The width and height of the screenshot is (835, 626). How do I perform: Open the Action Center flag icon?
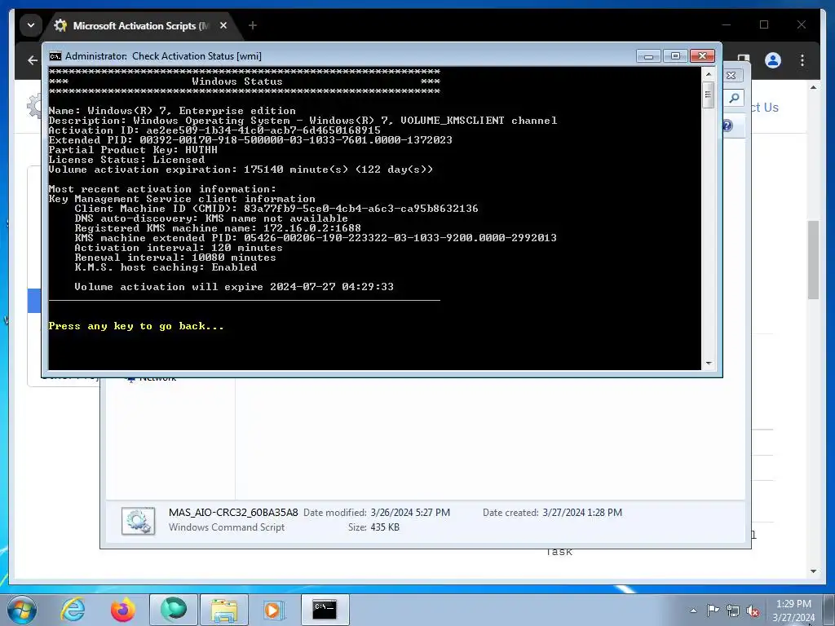tap(713, 610)
